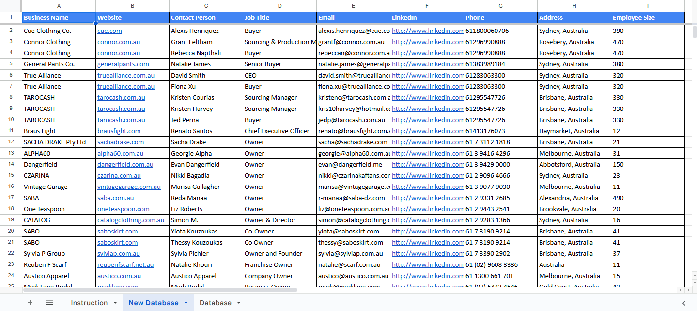Click the Job Title header cell
This screenshot has width=697, height=311.
pos(280,17)
